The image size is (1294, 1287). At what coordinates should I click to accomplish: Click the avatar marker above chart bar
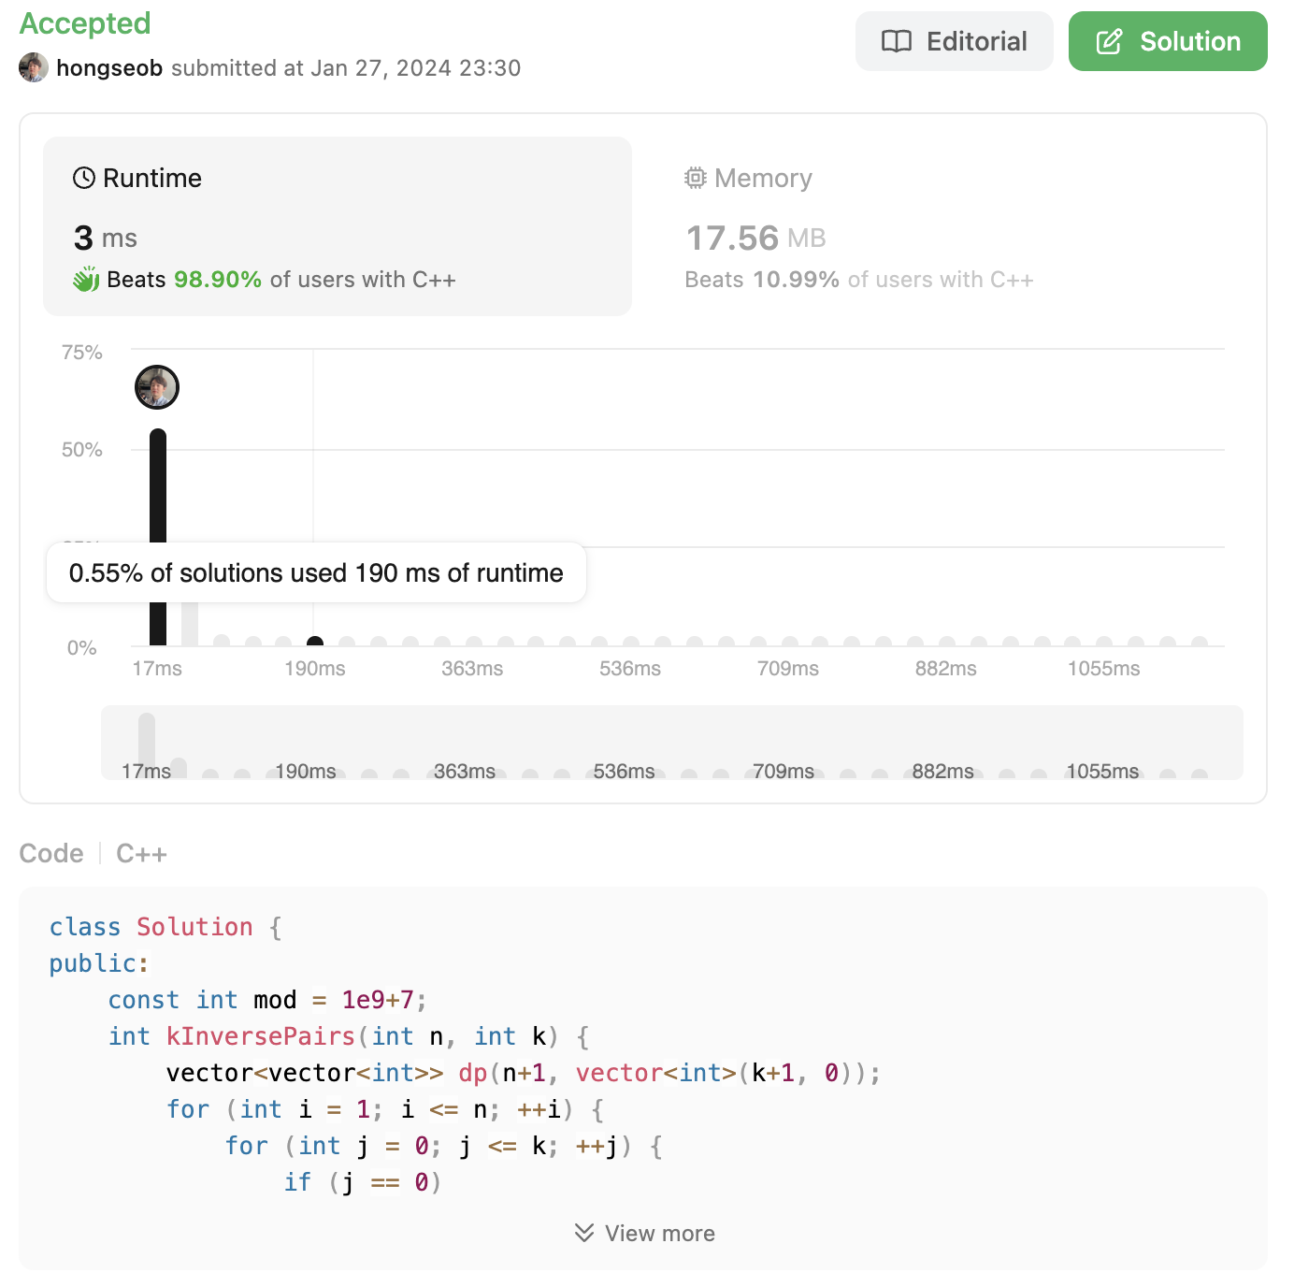point(157,387)
